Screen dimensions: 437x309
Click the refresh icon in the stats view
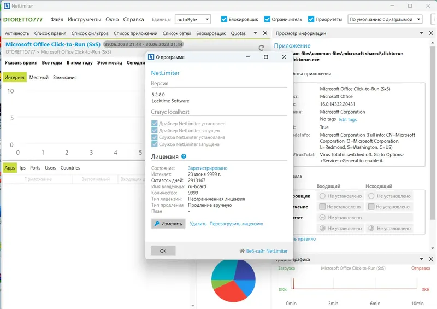[x=261, y=48]
